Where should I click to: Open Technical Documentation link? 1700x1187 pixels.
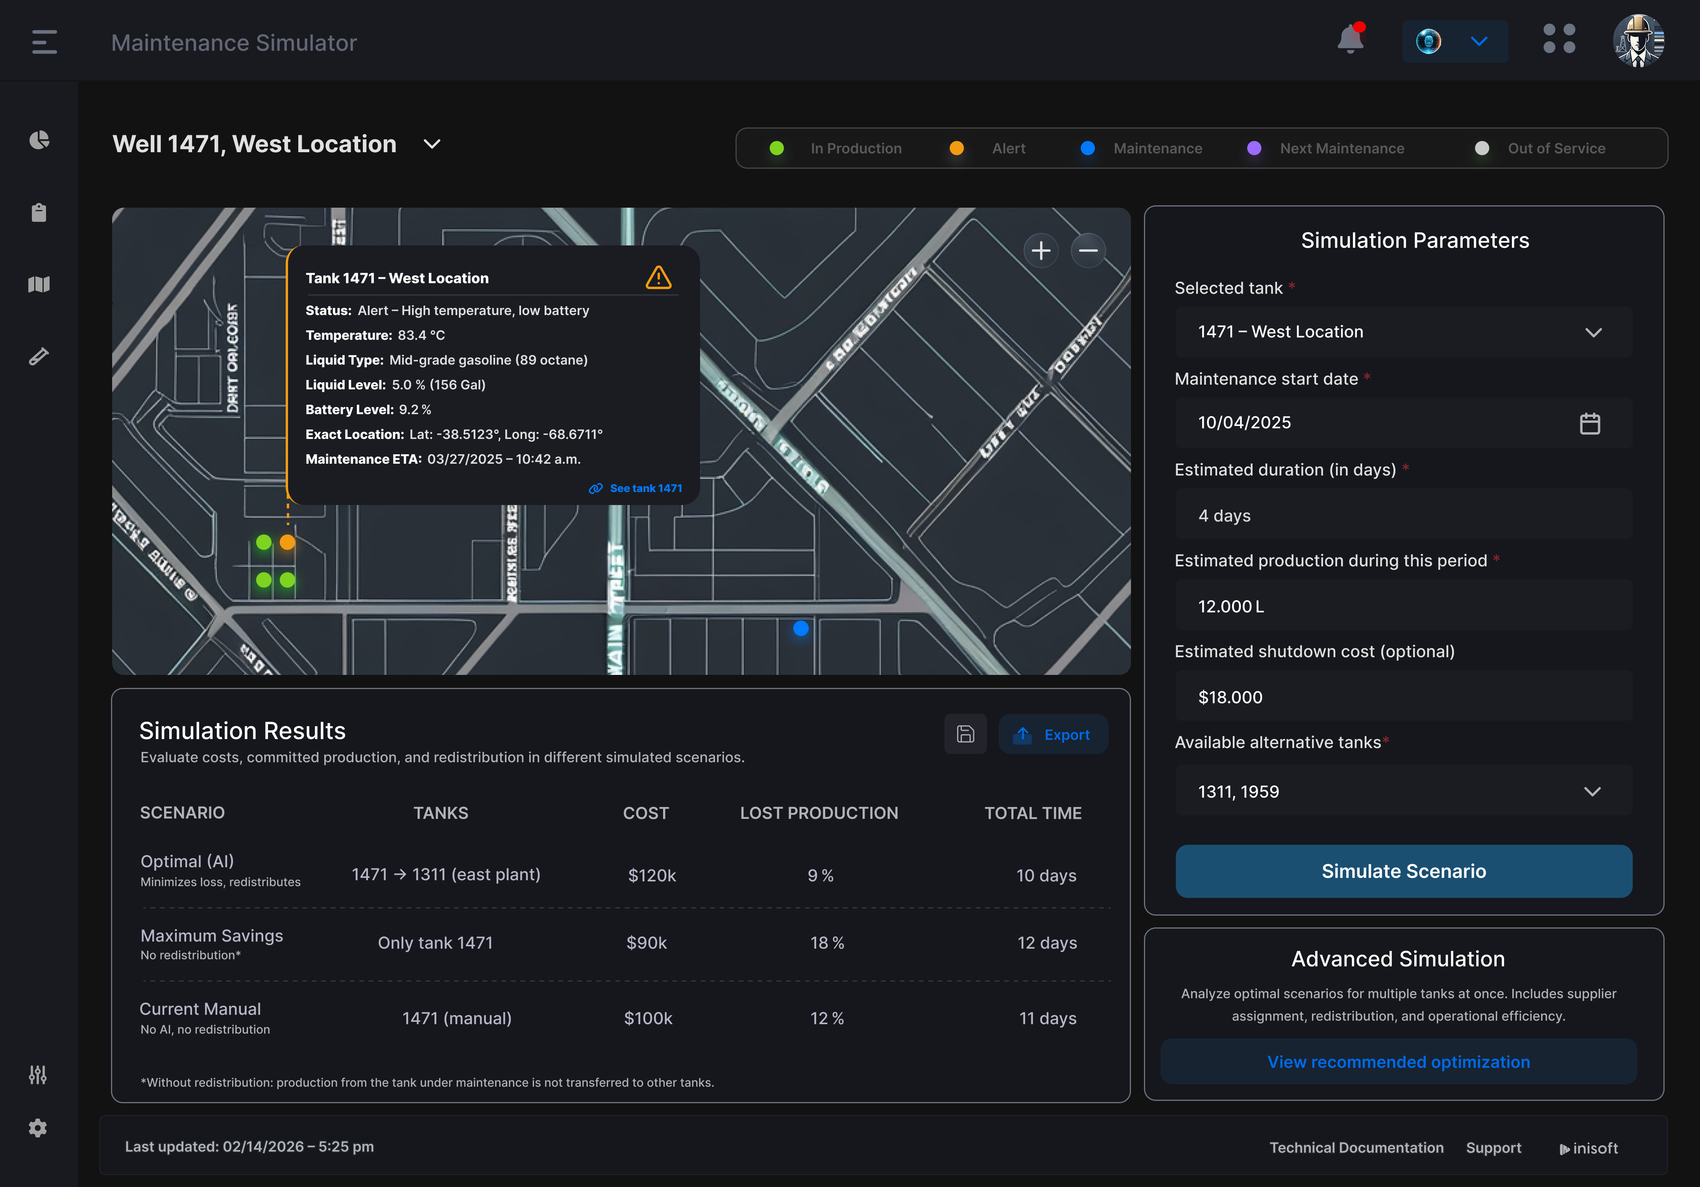(x=1356, y=1148)
